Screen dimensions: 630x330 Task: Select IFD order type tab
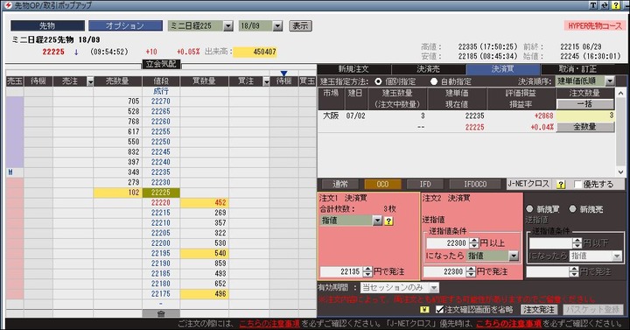pos(425,185)
